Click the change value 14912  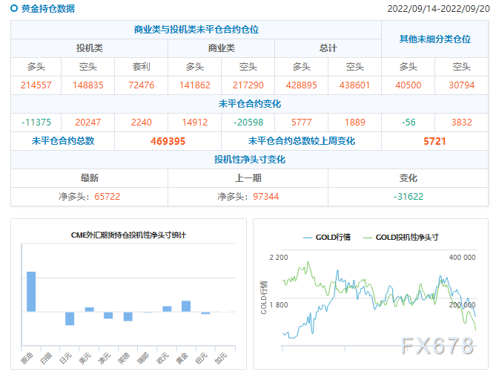(194, 123)
